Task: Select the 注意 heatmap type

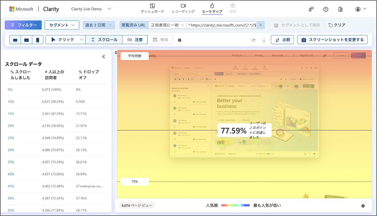Action: [x=135, y=40]
